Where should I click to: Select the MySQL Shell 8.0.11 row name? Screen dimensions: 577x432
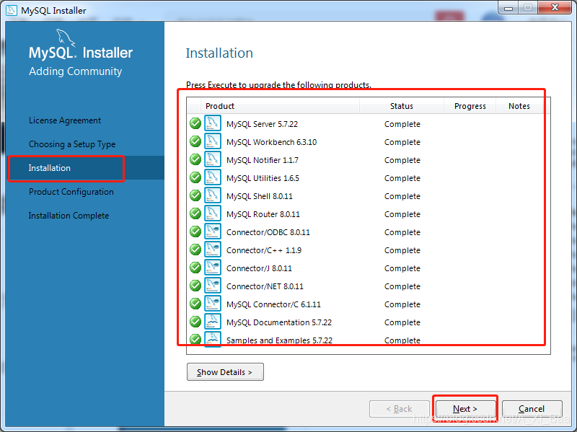(x=260, y=196)
